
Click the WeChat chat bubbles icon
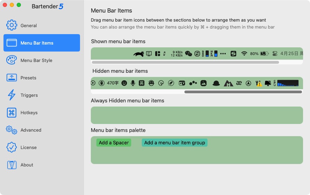tap(189, 54)
